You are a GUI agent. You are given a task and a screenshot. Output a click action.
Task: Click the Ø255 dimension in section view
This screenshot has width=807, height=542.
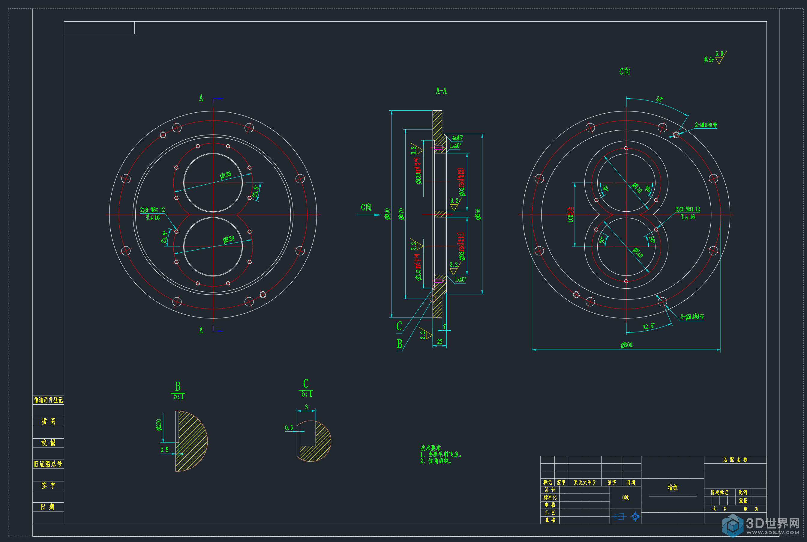(478, 214)
